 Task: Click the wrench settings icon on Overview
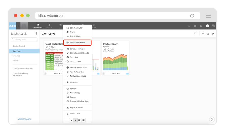[x=213, y=34]
